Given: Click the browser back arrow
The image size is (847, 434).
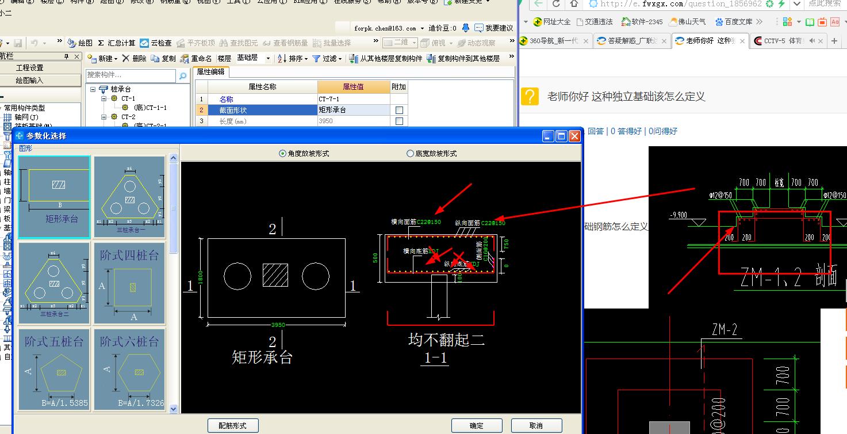Looking at the screenshot, I should pyautogui.click(x=538, y=4).
